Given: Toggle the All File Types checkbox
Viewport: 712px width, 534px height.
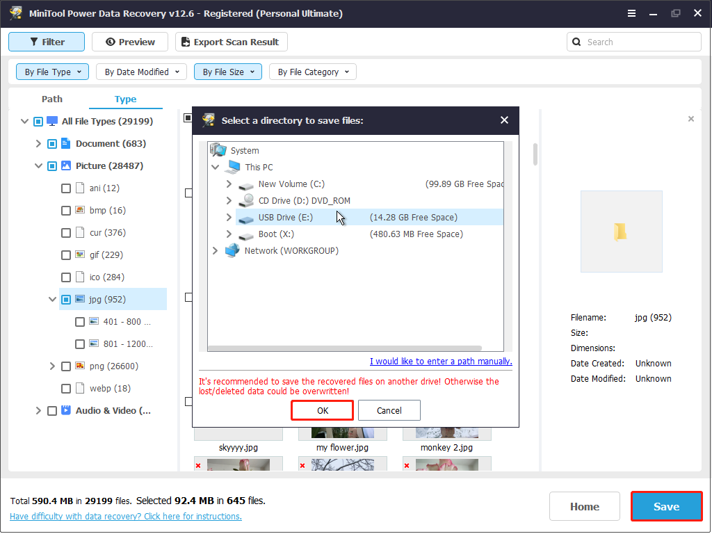Looking at the screenshot, I should click(39, 121).
